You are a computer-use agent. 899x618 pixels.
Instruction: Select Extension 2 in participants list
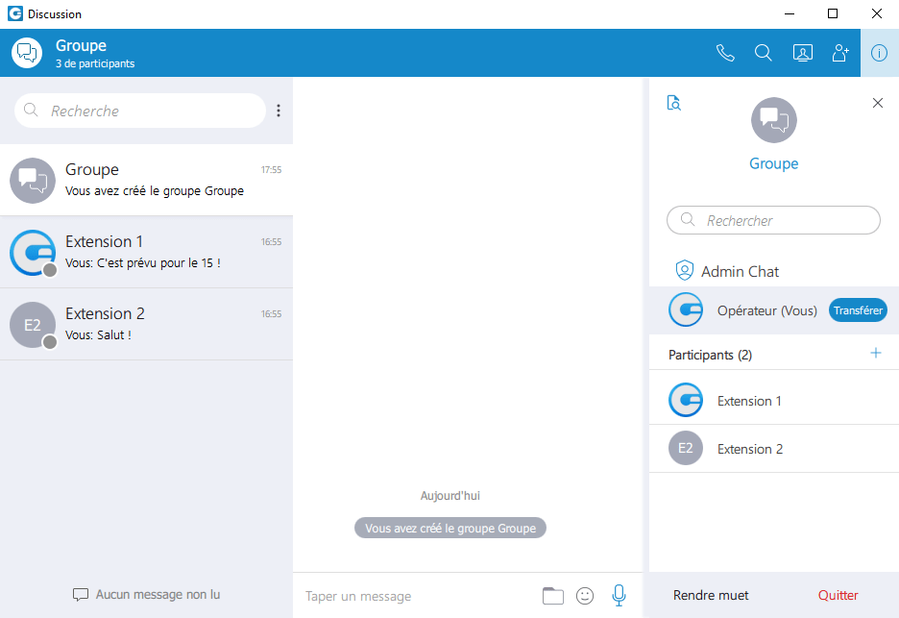(774, 449)
